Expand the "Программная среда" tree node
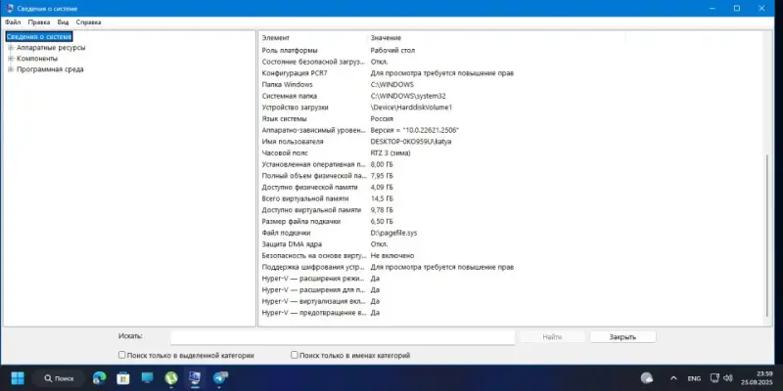The width and height of the screenshot is (783, 391). point(10,69)
